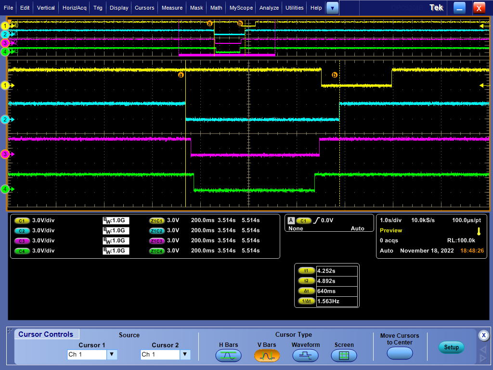The image size is (493, 370).
Task: Select the H Bars cursor type
Action: pyautogui.click(x=229, y=356)
